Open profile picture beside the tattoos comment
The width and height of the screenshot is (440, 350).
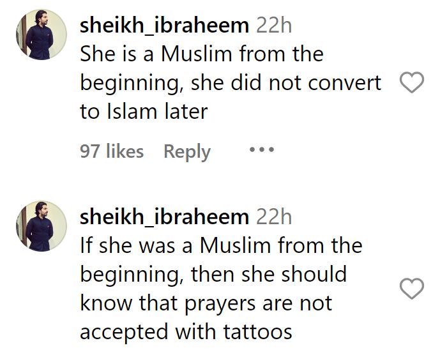coord(42,226)
